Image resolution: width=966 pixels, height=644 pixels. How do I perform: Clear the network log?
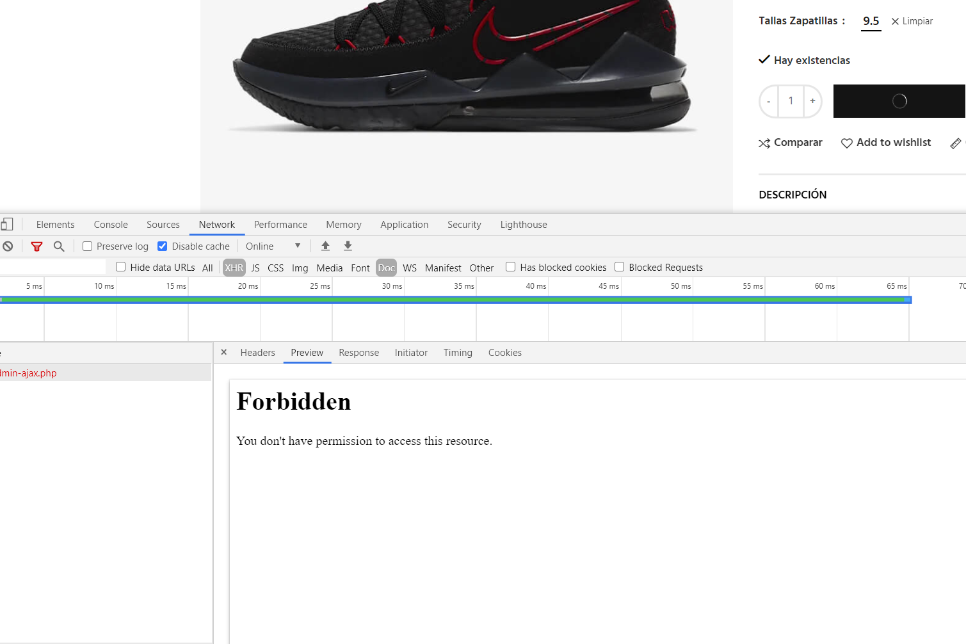pos(8,246)
